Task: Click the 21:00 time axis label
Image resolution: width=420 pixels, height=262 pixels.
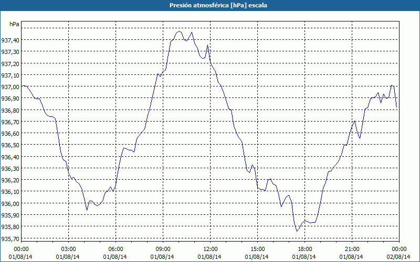Action: click(x=352, y=249)
